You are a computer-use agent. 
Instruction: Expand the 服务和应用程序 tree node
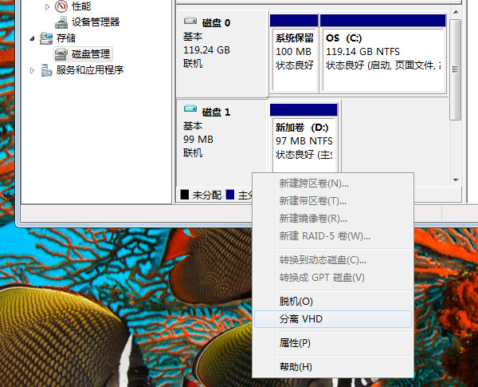[32, 70]
